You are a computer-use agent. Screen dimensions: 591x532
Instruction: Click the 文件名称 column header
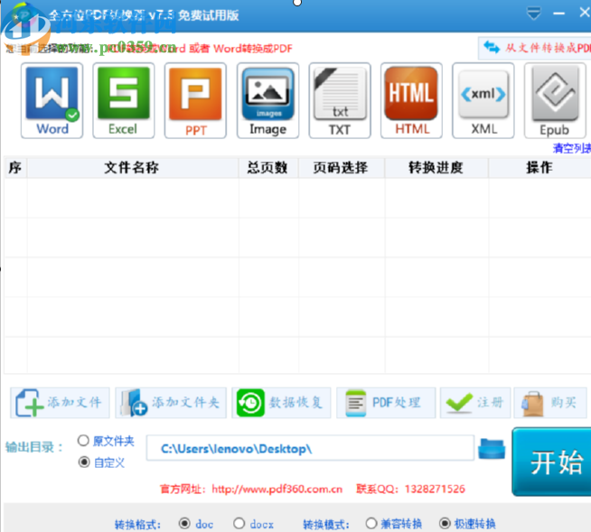click(x=132, y=167)
